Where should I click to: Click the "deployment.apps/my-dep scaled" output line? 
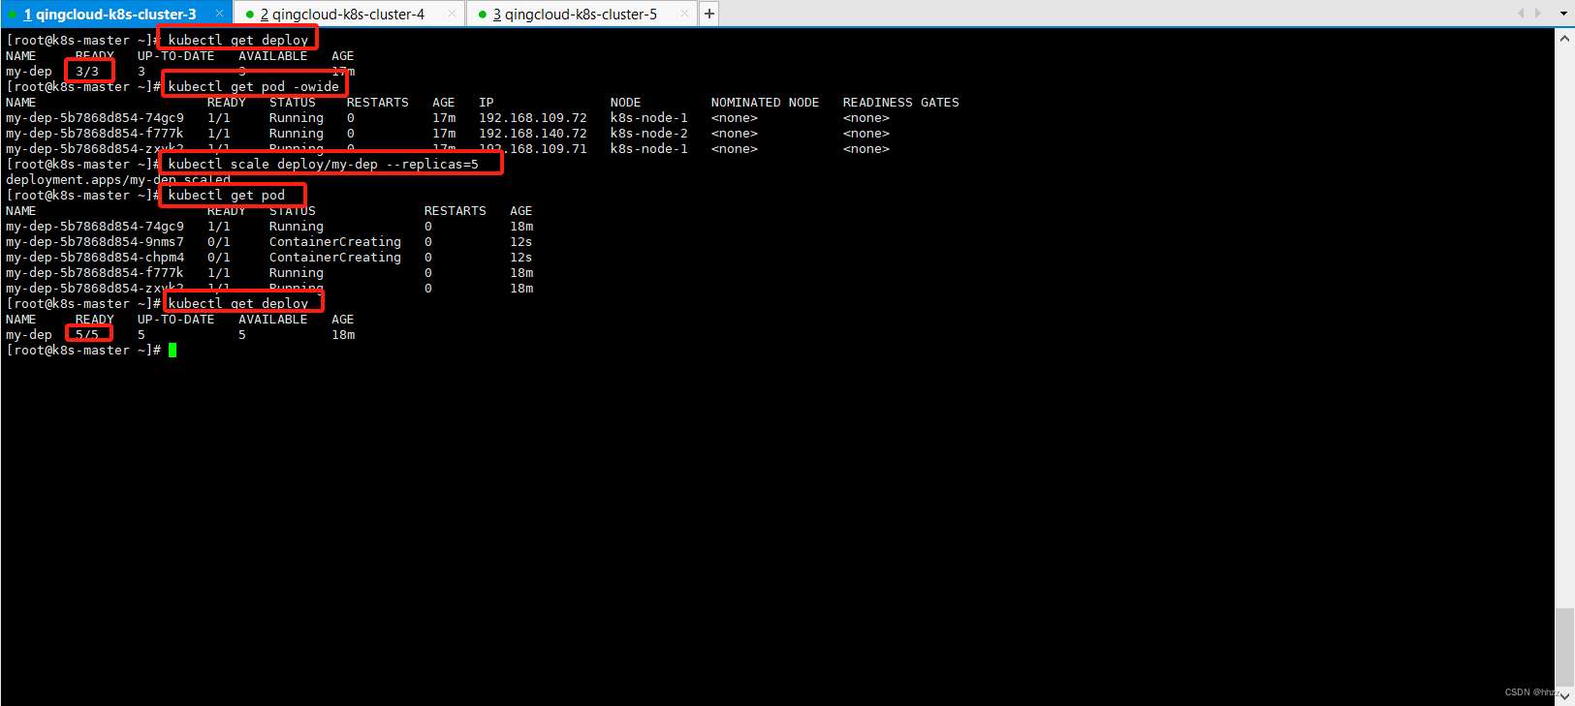pyautogui.click(x=118, y=180)
